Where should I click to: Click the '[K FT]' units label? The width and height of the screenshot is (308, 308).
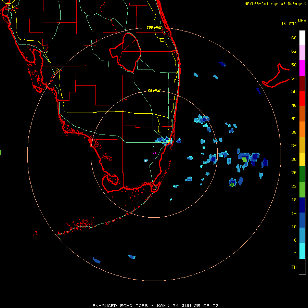click(x=289, y=24)
